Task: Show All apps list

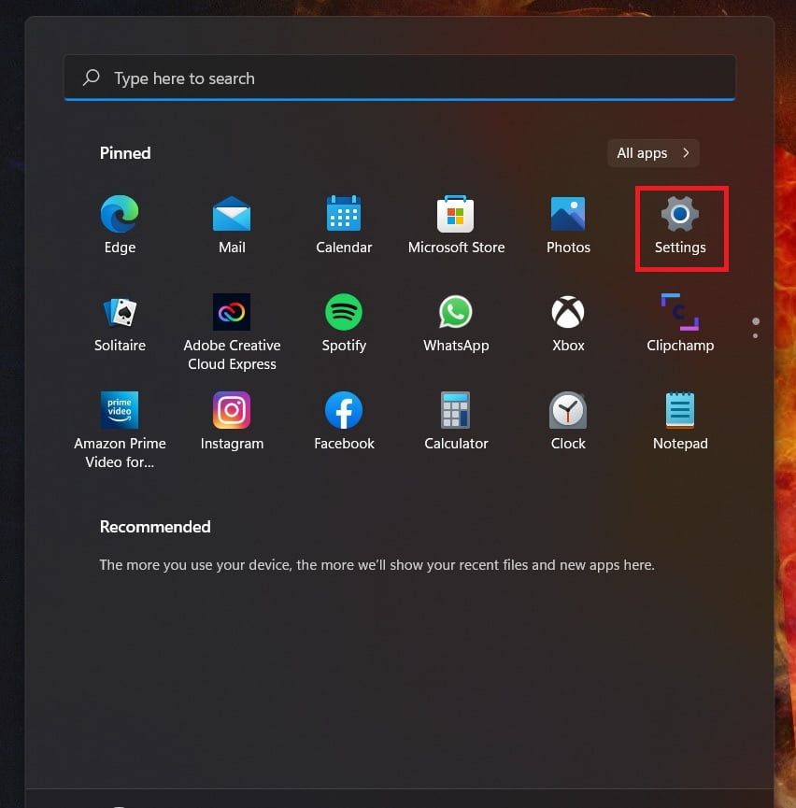Action: coord(653,153)
